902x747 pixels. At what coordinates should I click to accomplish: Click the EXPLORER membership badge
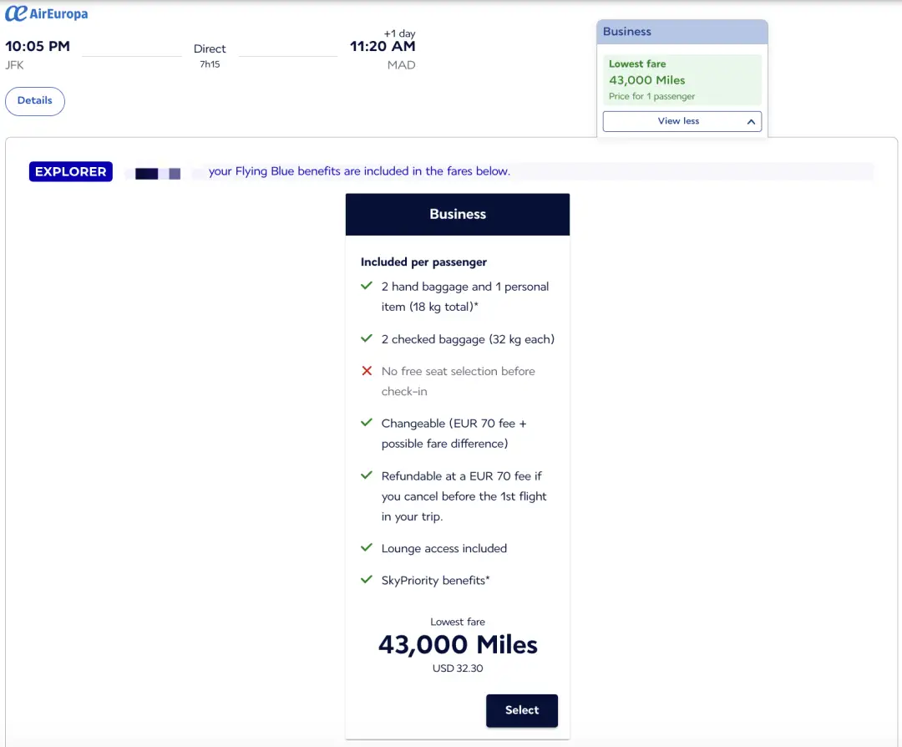[x=71, y=171]
